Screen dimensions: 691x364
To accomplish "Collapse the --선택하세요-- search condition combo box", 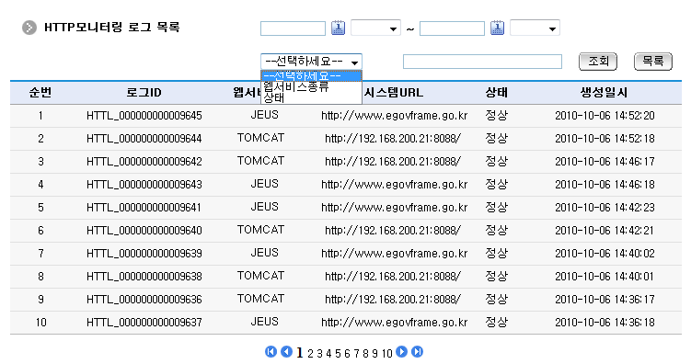I will pos(311,62).
